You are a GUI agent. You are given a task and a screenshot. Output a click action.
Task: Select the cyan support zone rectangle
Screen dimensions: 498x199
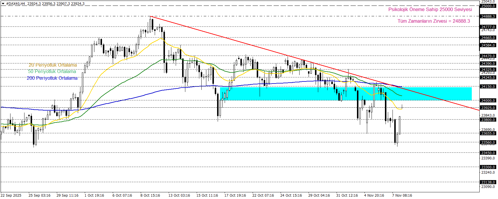(x=346, y=94)
